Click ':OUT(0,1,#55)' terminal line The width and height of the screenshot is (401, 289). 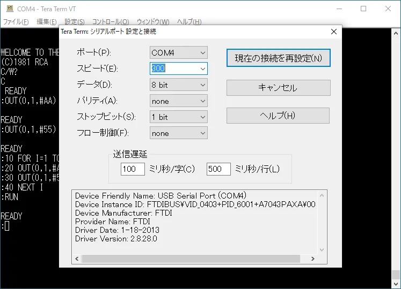coord(28,130)
